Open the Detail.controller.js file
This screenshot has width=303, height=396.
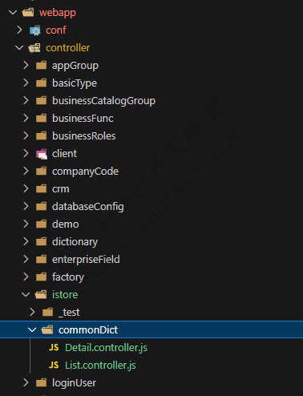tap(106, 348)
